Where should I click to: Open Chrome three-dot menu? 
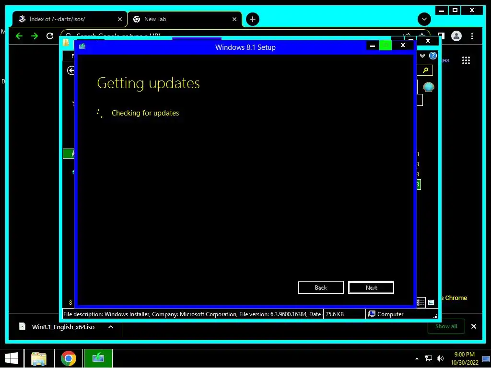(472, 36)
